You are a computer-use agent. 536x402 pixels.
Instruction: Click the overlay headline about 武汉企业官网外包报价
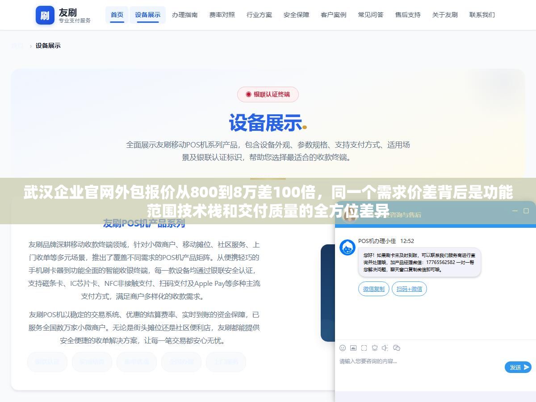(268, 201)
